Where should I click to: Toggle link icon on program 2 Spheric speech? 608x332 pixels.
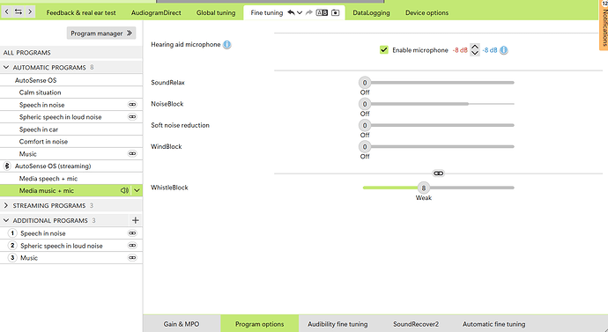(132, 245)
